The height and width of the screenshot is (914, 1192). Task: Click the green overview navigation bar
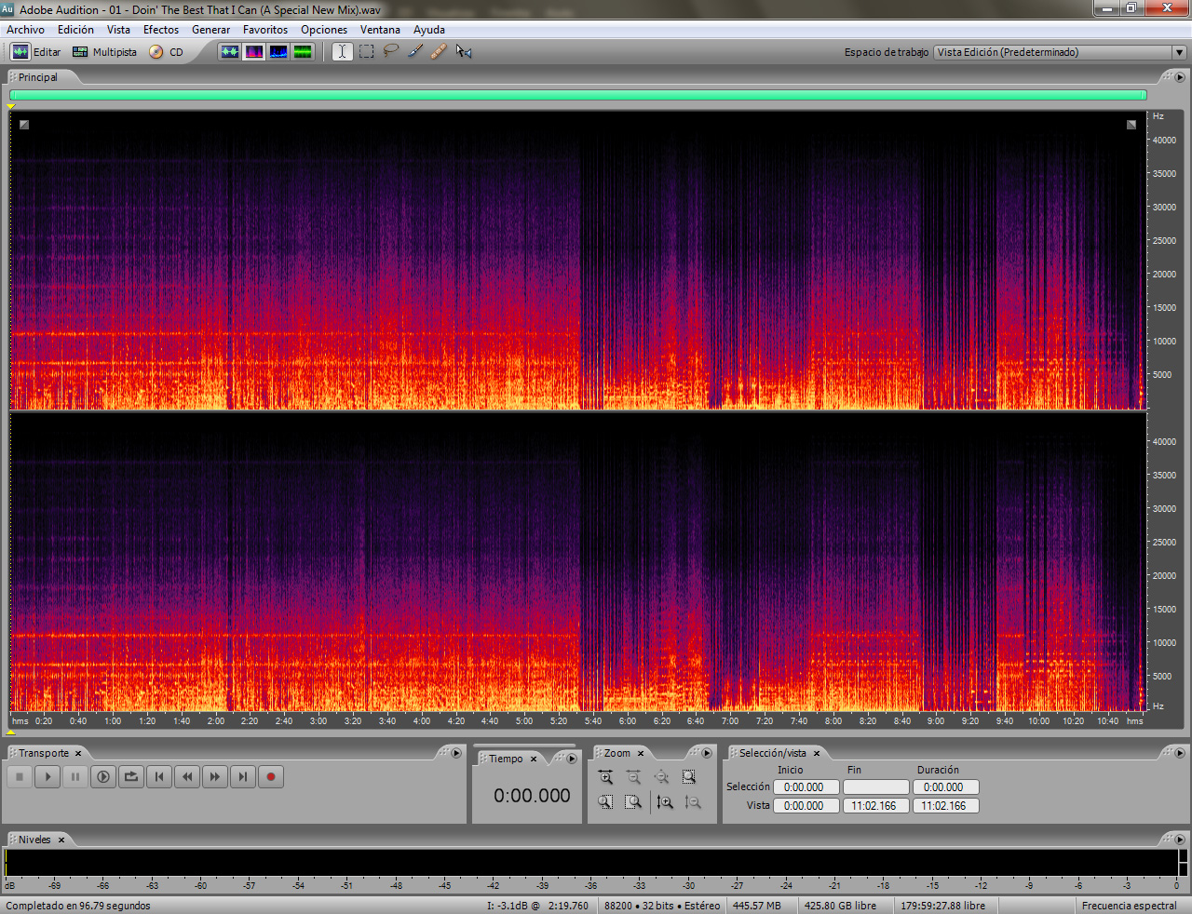pos(578,95)
